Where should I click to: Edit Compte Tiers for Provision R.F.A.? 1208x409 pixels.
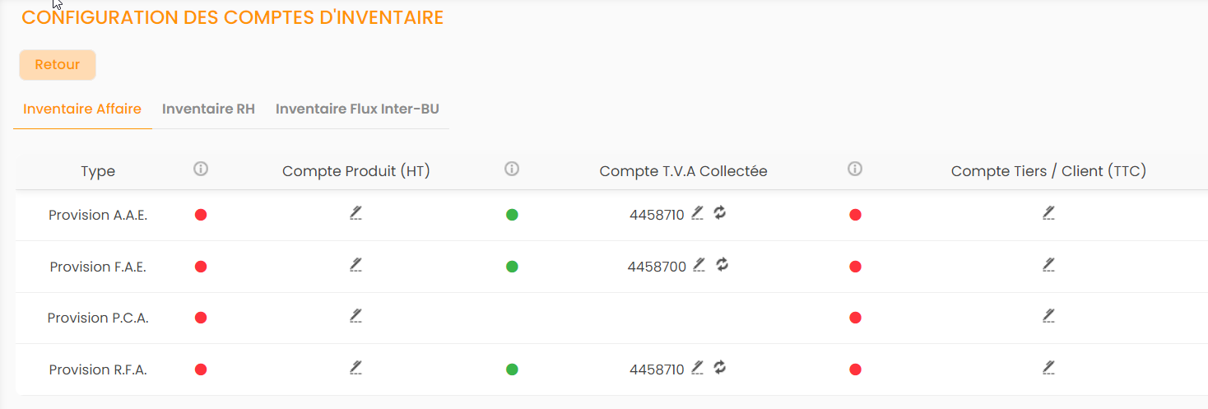point(1048,368)
